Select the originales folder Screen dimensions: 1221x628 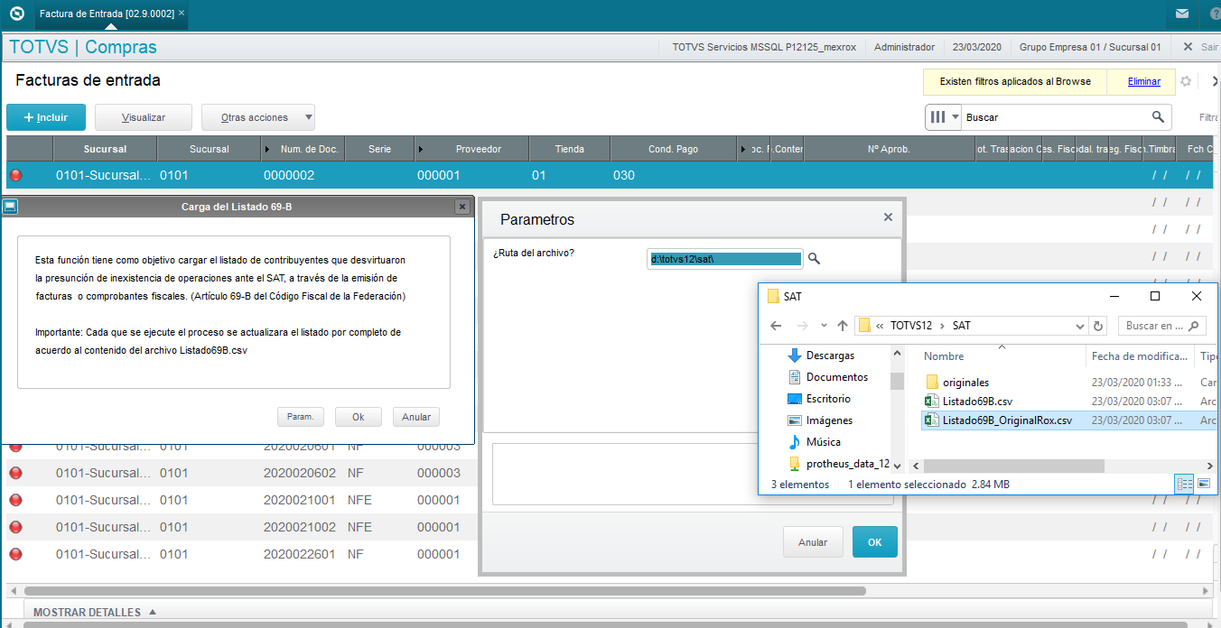pyautogui.click(x=965, y=383)
